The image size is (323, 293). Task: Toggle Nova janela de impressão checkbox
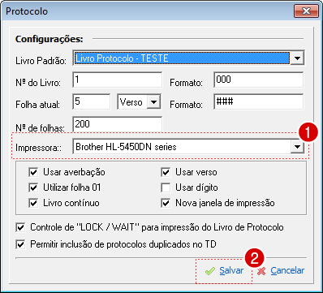tap(166, 203)
